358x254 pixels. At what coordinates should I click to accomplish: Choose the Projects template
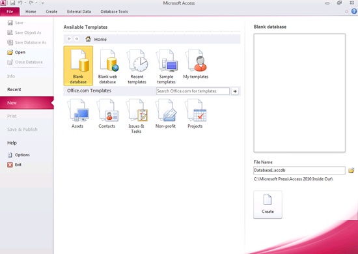click(x=195, y=113)
